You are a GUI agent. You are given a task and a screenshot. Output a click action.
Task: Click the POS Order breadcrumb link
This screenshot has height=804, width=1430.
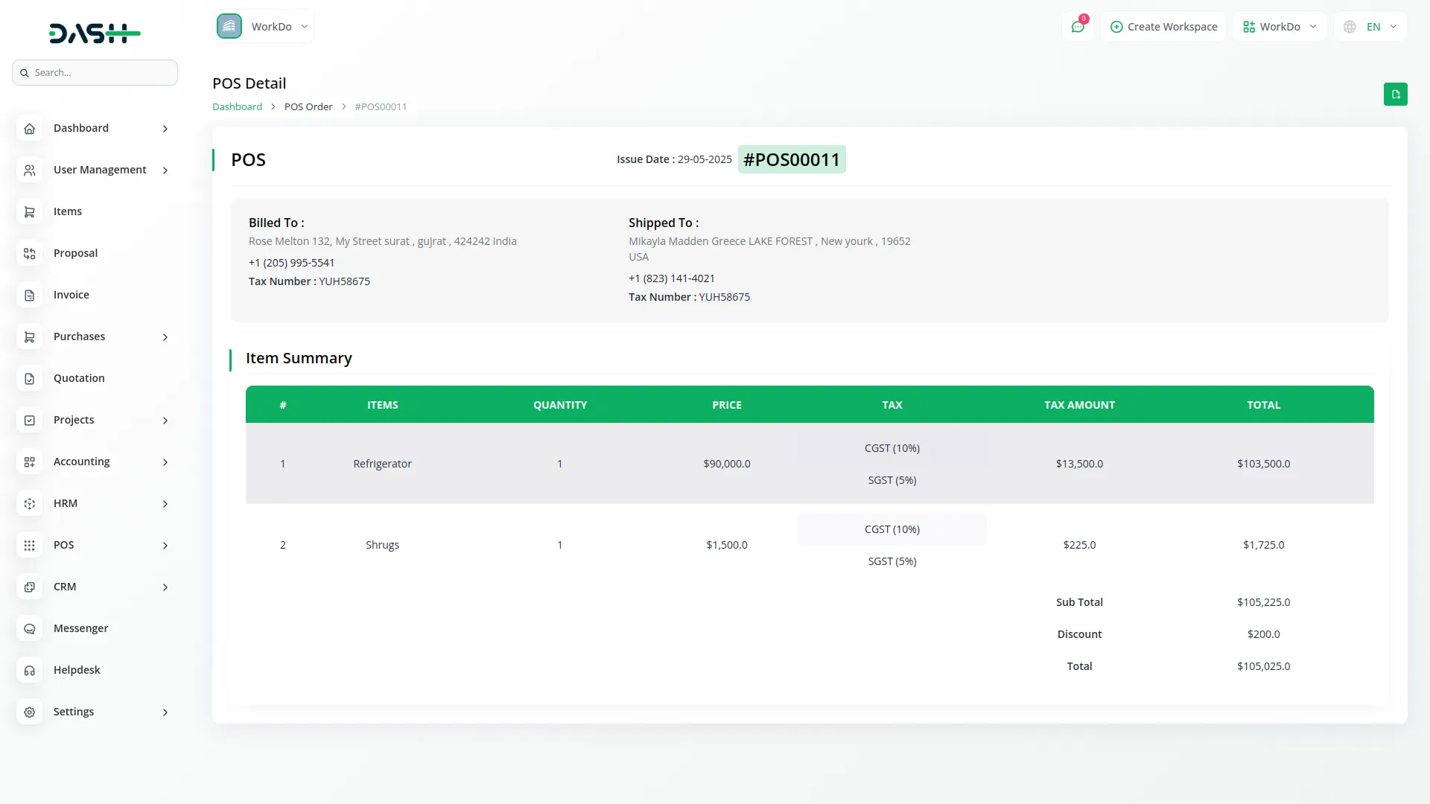tap(308, 106)
